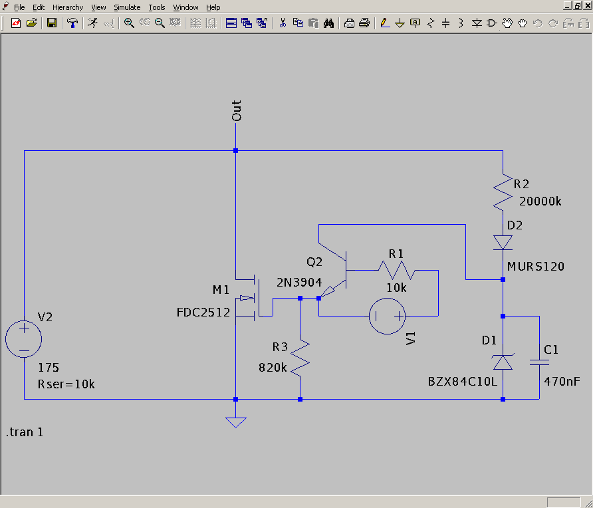593x508 pixels.
Task: Open Control Panel hammer icon
Action: click(x=72, y=23)
